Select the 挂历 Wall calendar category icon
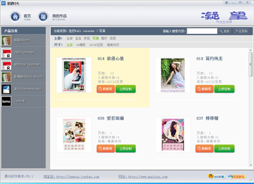 pyautogui.click(x=6, y=65)
